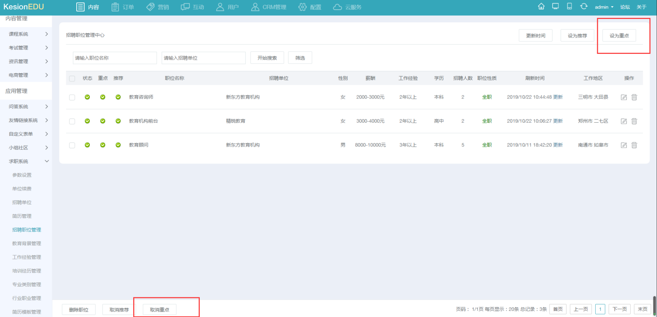
Task: Click the 设为重点 button
Action: tap(619, 36)
